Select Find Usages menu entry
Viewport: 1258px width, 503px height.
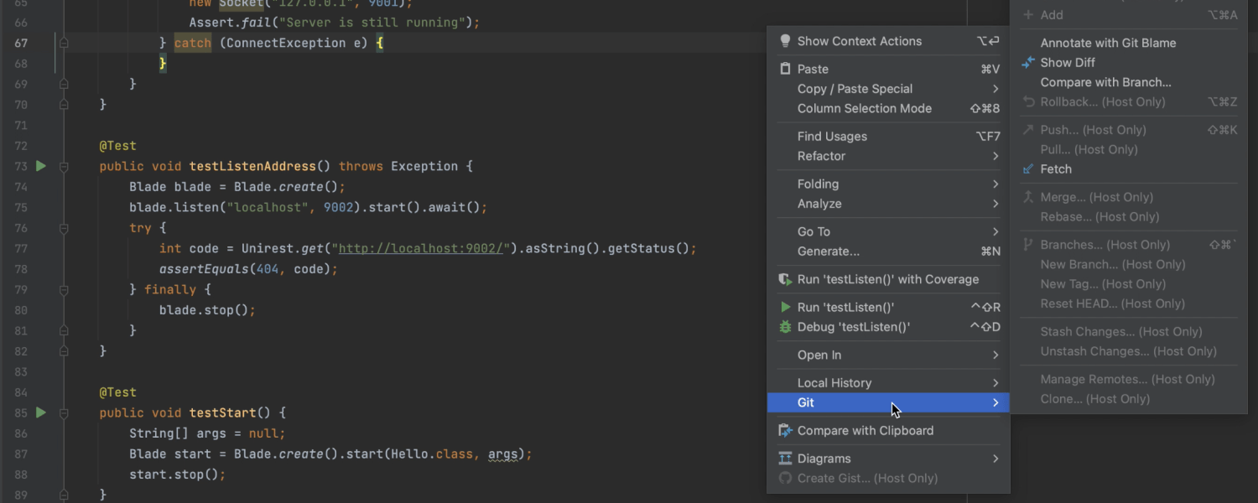click(x=832, y=136)
